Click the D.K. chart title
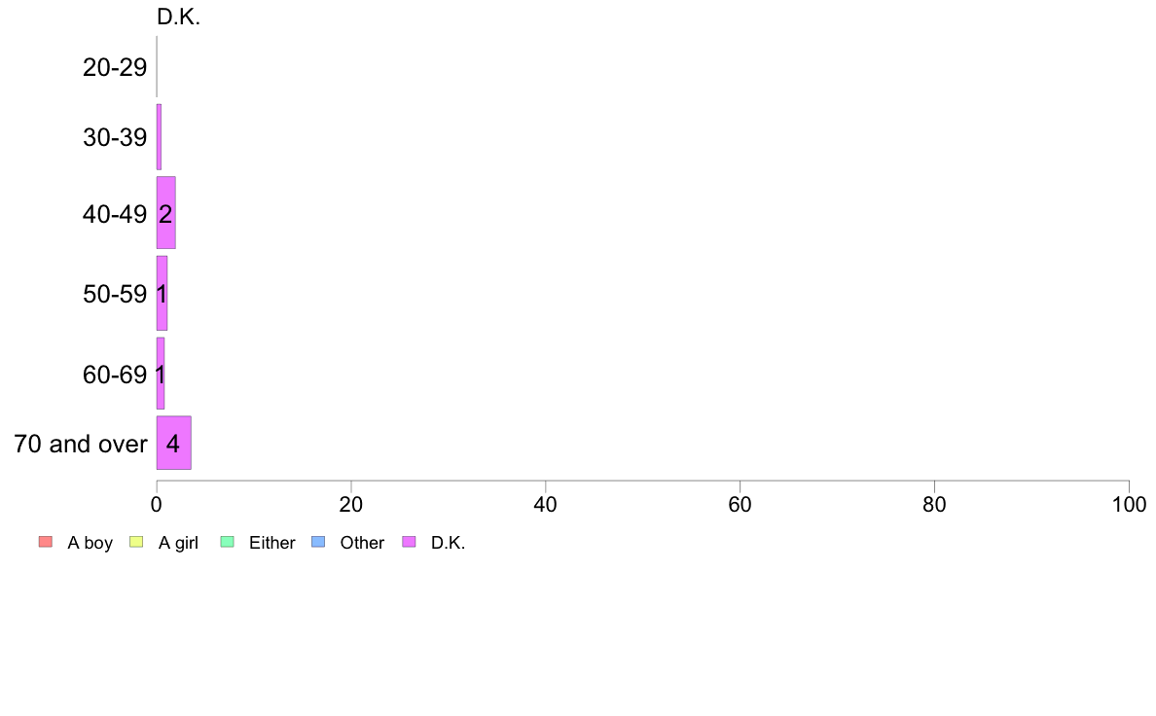This screenshot has width=1156, height=716. tap(178, 17)
